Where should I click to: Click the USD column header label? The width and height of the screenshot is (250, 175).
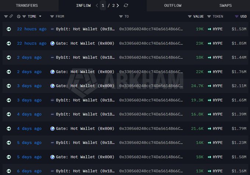point(243,17)
